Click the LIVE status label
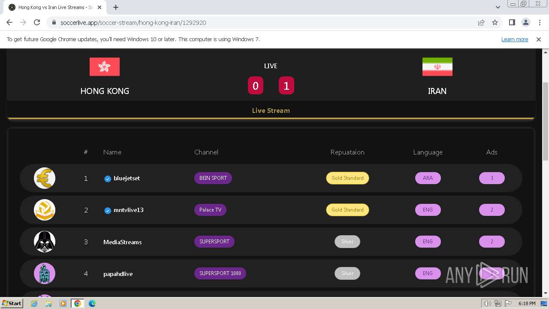The image size is (549, 309). coord(271,66)
